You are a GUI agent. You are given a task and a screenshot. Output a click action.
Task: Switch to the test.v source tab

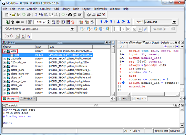click(139, 99)
